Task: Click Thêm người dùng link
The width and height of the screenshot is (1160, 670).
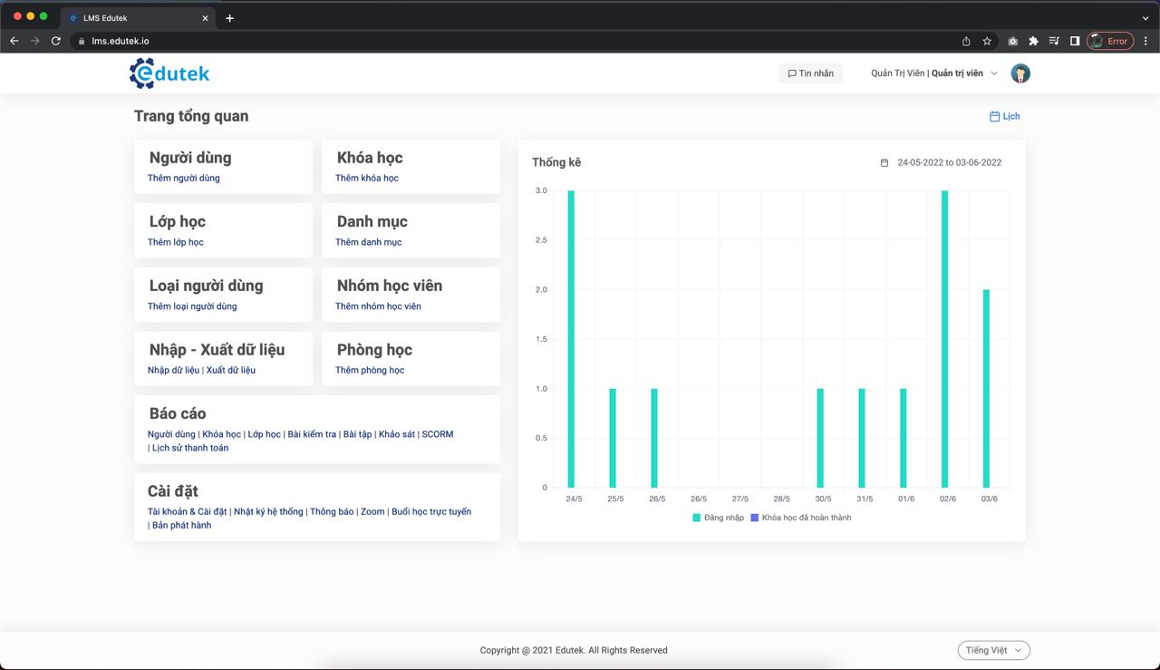Action: 184,178
